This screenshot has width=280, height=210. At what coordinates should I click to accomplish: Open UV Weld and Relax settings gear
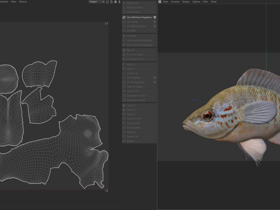155,26
